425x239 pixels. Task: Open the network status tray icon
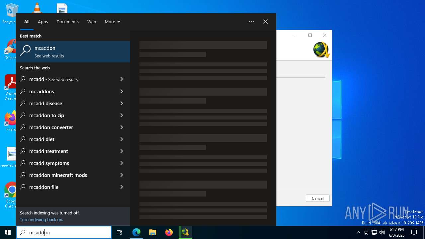pos(374,232)
